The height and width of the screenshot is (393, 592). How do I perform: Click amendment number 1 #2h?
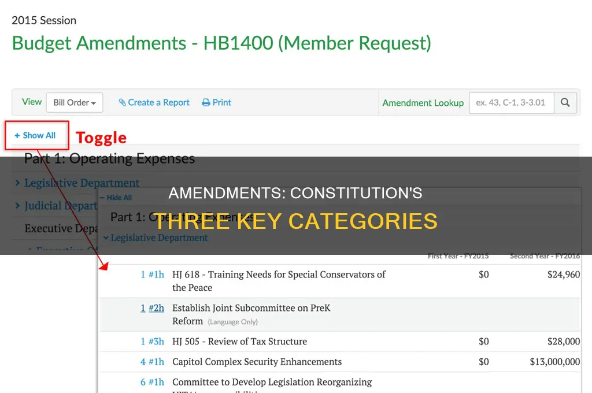click(153, 308)
